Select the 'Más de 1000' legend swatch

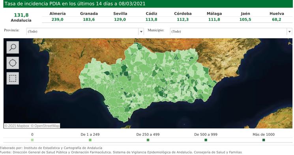(x=264, y=140)
